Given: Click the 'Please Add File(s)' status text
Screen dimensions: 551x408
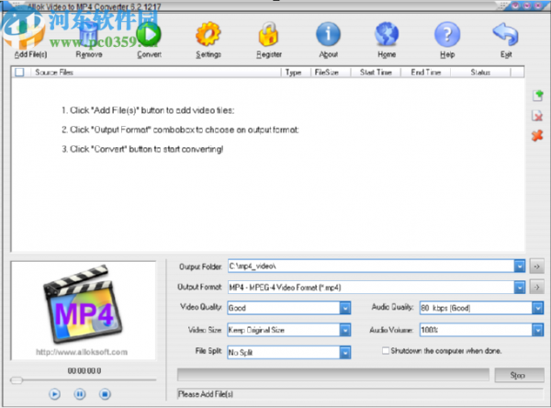Looking at the screenshot, I should click(x=205, y=394).
